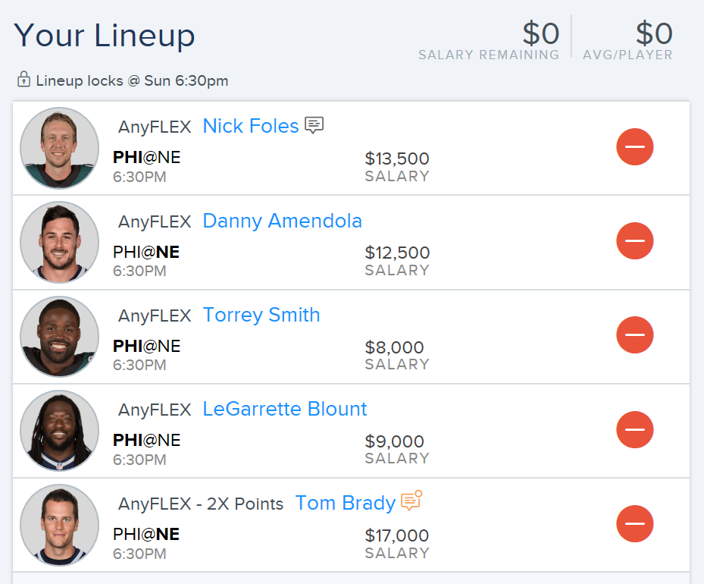704x584 pixels.
Task: Open LeGarrette Blount player name link
Action: click(x=285, y=409)
